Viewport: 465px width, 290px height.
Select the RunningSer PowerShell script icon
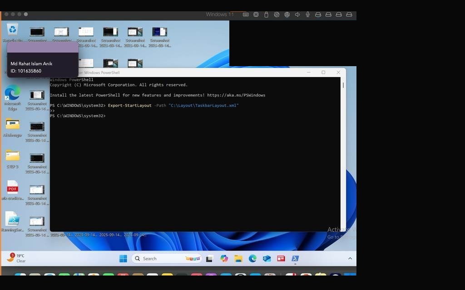coord(12,221)
